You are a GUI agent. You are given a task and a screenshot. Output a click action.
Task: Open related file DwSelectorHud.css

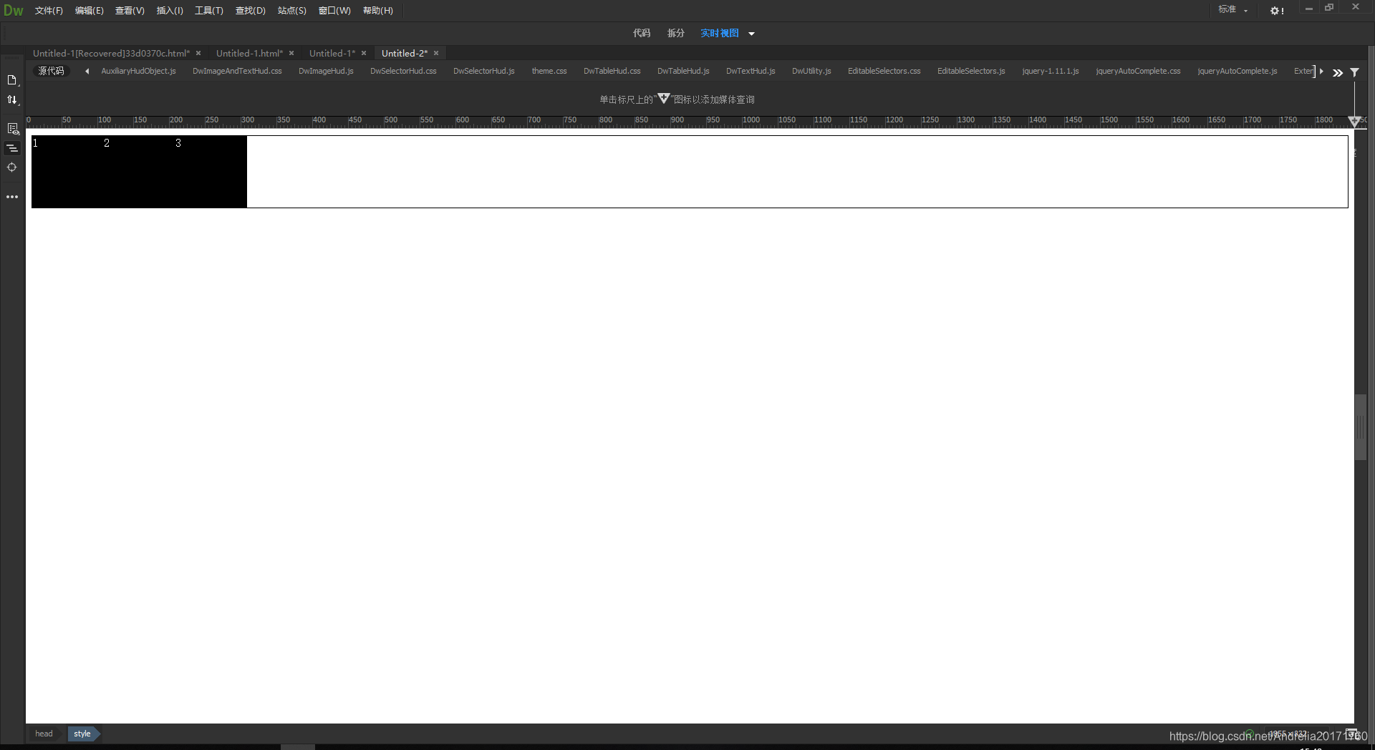coord(403,71)
